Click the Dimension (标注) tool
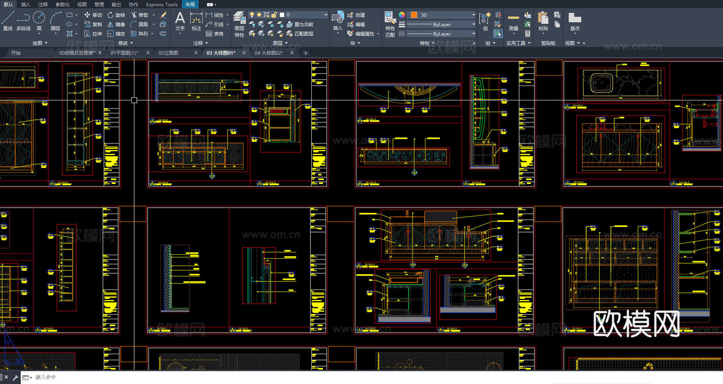This screenshot has width=723, height=384. click(x=196, y=21)
